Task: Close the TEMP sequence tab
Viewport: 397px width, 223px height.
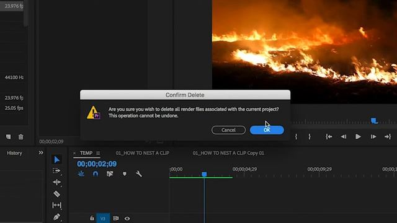Action: click(74, 153)
